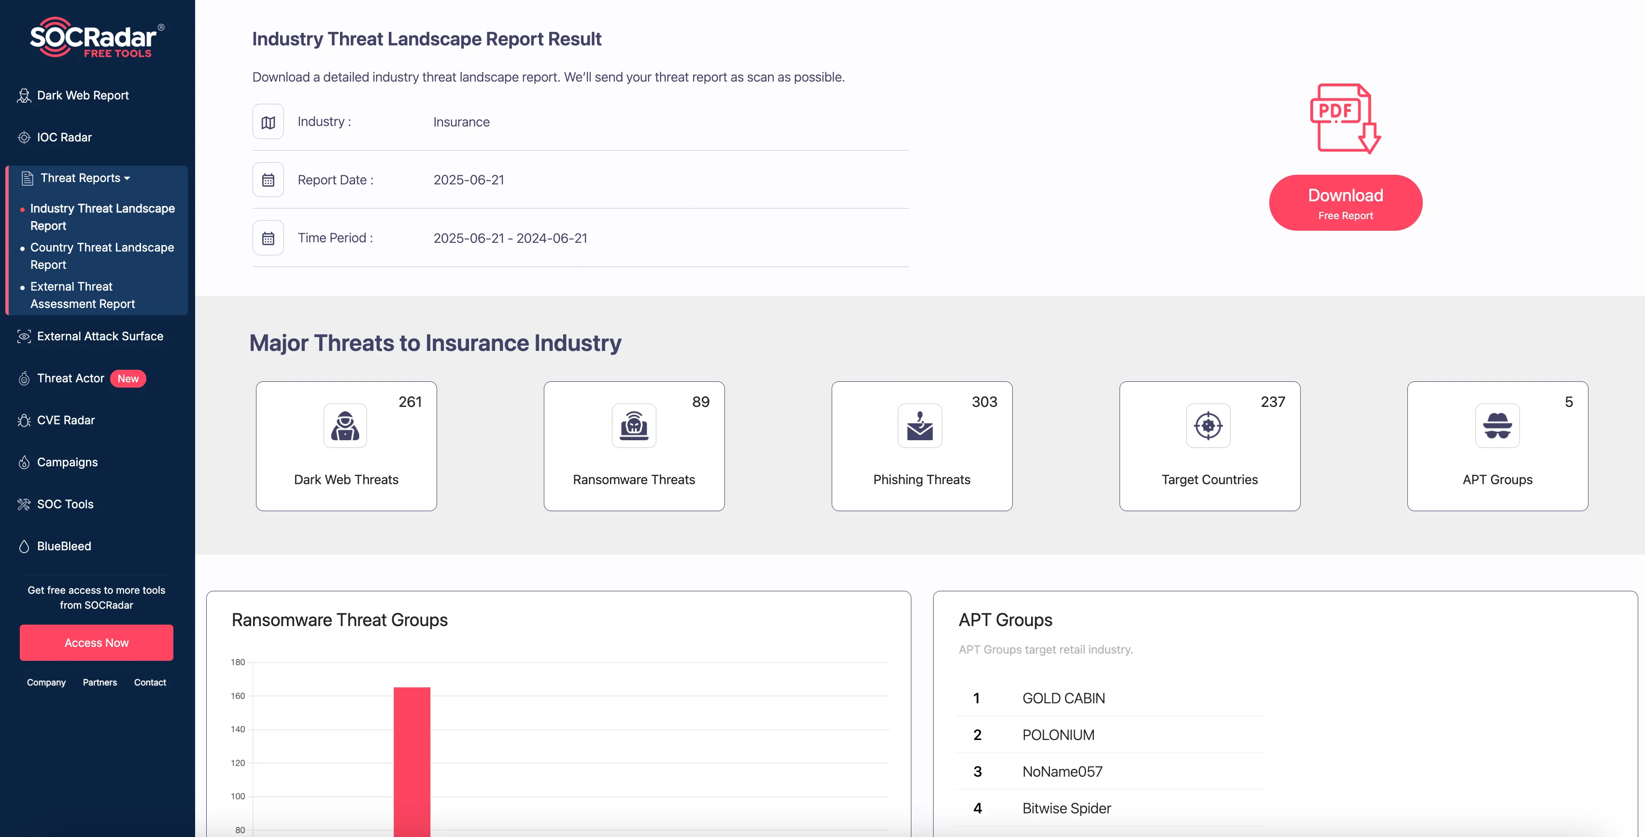Select GOLD CABIN in APT Groups list
The width and height of the screenshot is (1645, 837).
pyautogui.click(x=1063, y=698)
